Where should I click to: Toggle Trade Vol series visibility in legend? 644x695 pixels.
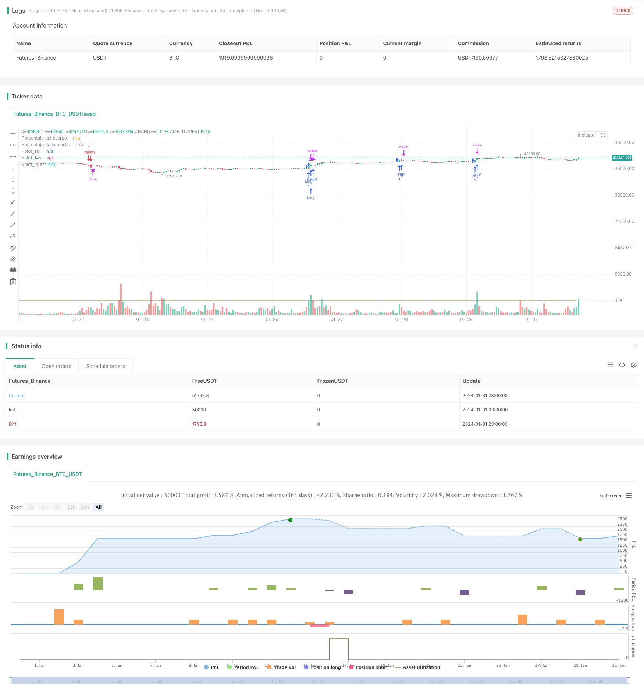(281, 667)
